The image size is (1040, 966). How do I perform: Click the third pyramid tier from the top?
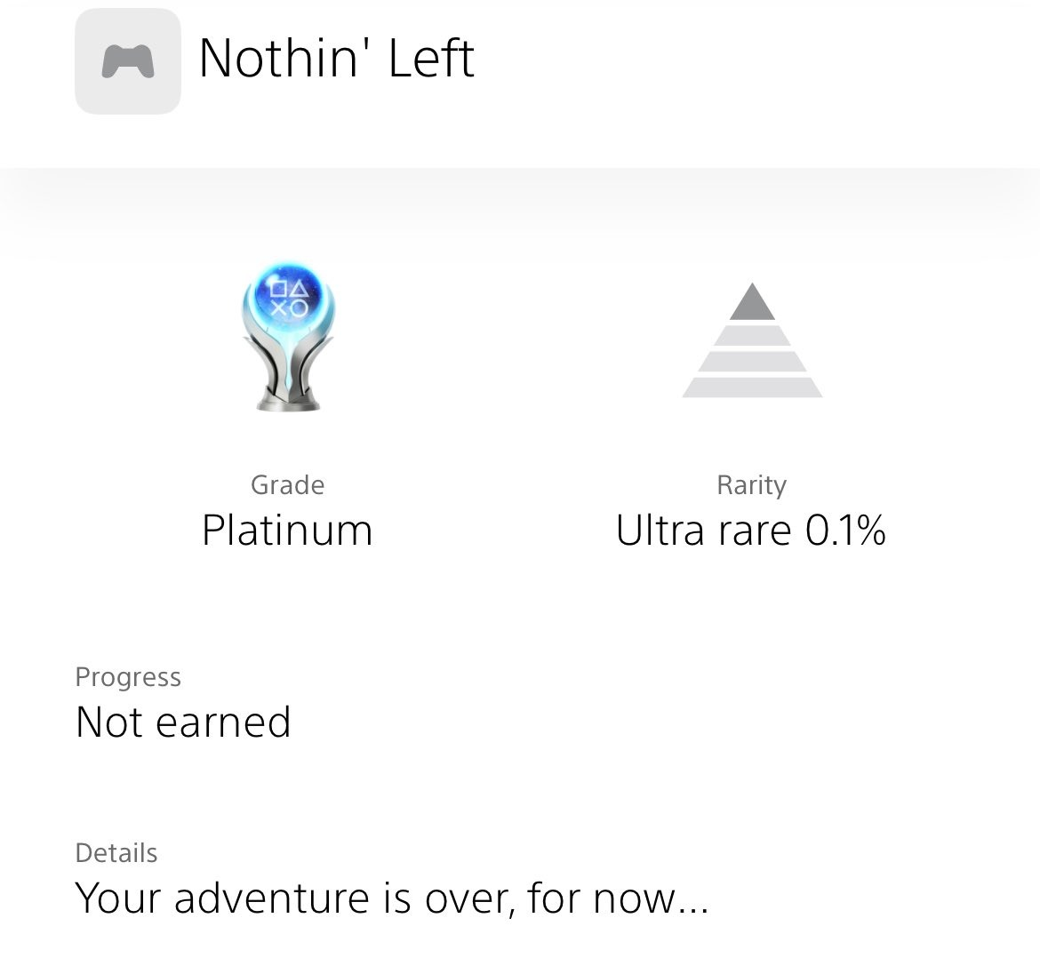pos(752,362)
